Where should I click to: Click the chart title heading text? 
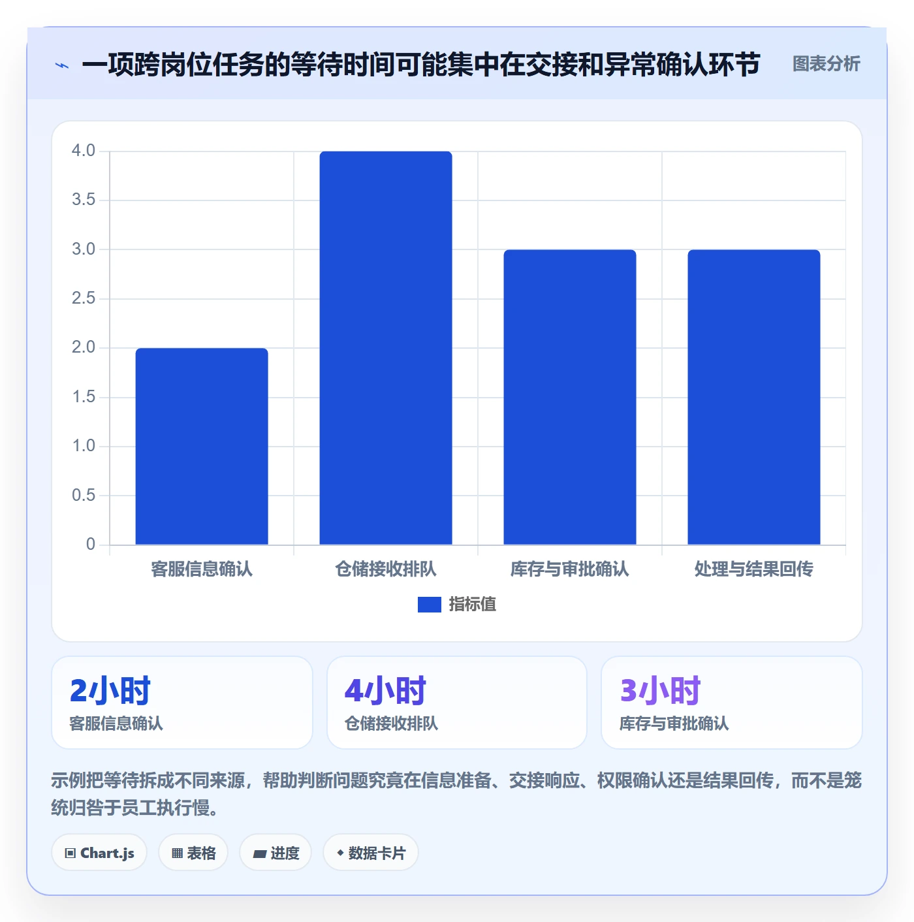point(421,65)
